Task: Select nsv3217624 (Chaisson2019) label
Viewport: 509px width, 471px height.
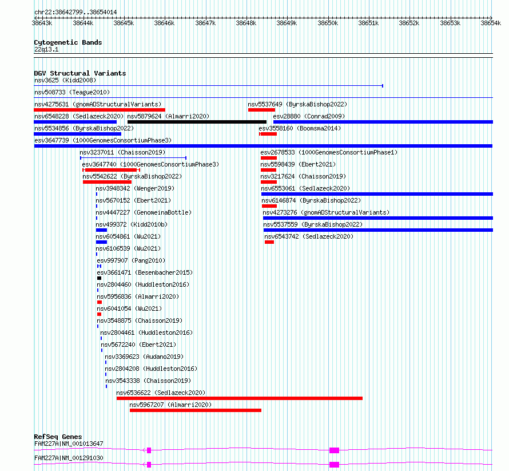Action: (x=303, y=176)
